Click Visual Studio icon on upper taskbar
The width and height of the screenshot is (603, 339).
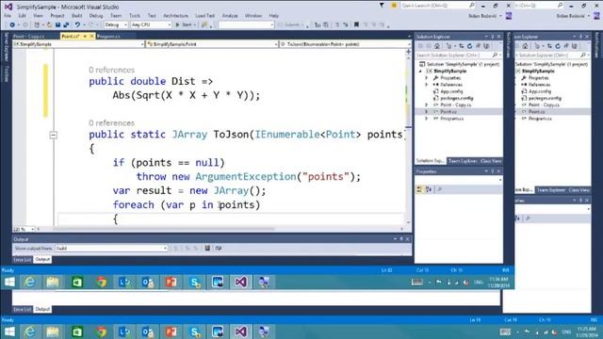point(241,282)
